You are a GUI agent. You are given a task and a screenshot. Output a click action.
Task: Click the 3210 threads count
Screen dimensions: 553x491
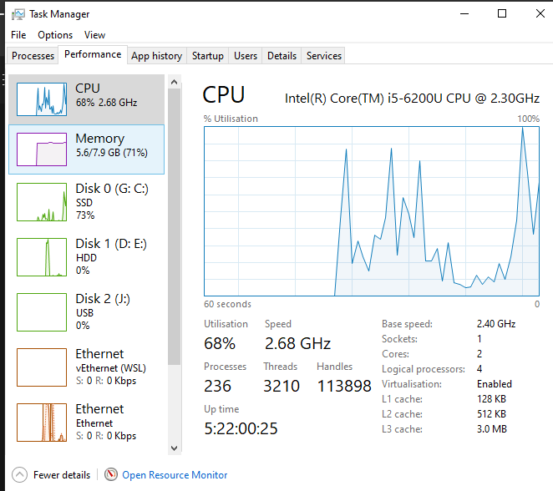(x=282, y=386)
